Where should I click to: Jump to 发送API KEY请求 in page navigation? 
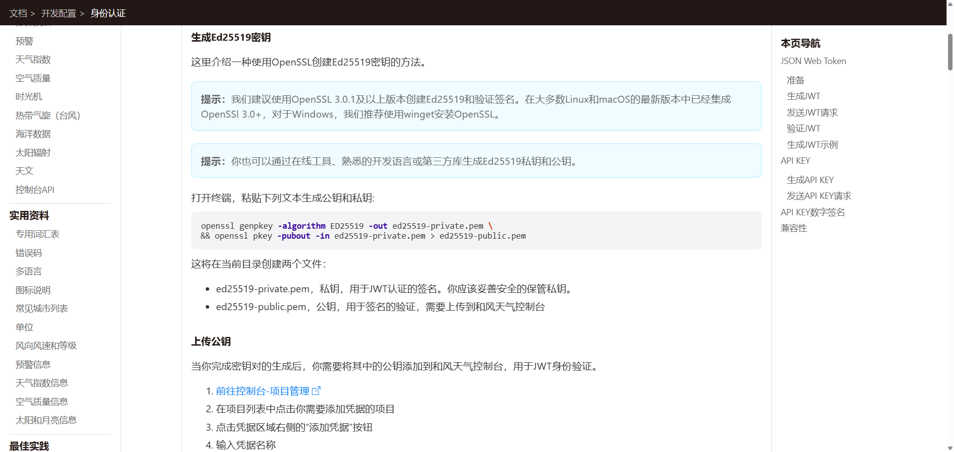[819, 196]
